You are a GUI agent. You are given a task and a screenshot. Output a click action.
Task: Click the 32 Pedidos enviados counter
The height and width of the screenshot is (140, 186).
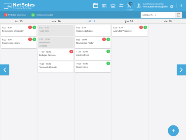(42, 15)
